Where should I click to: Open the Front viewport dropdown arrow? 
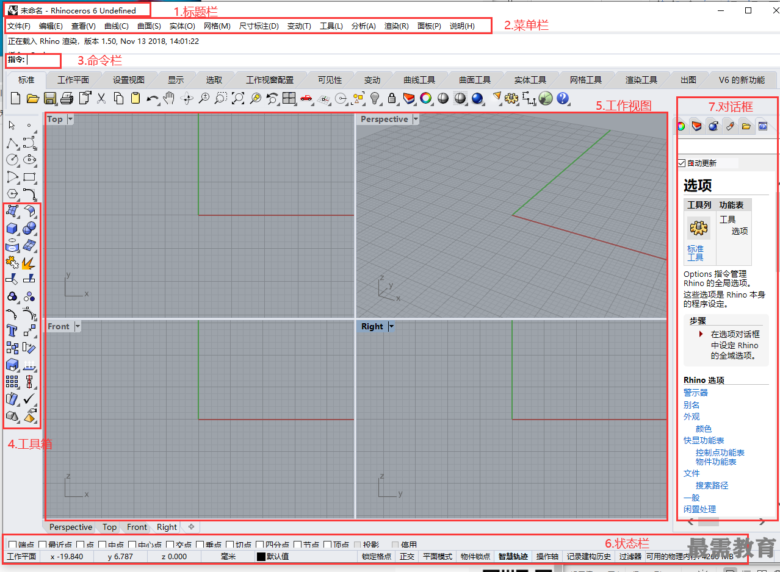tap(78, 326)
